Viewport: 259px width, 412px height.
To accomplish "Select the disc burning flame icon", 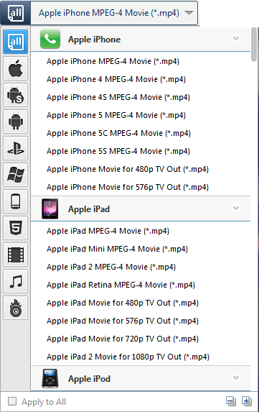I will 16,308.
